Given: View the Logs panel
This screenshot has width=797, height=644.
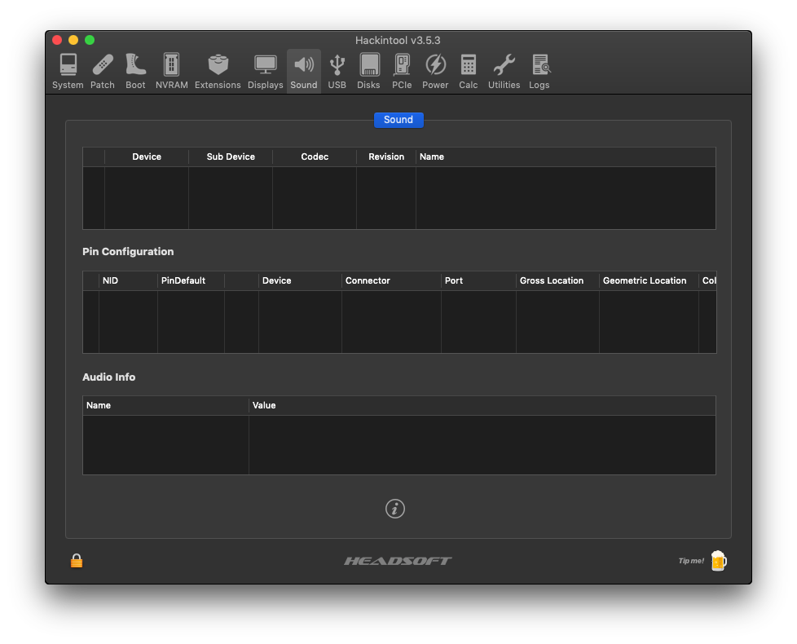Looking at the screenshot, I should [x=539, y=72].
